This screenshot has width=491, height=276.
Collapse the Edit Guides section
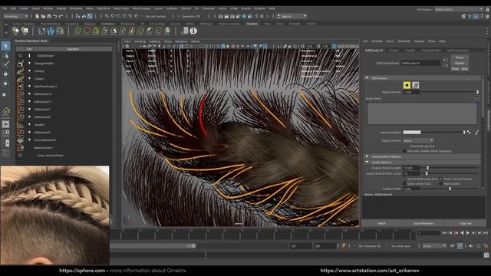367,78
